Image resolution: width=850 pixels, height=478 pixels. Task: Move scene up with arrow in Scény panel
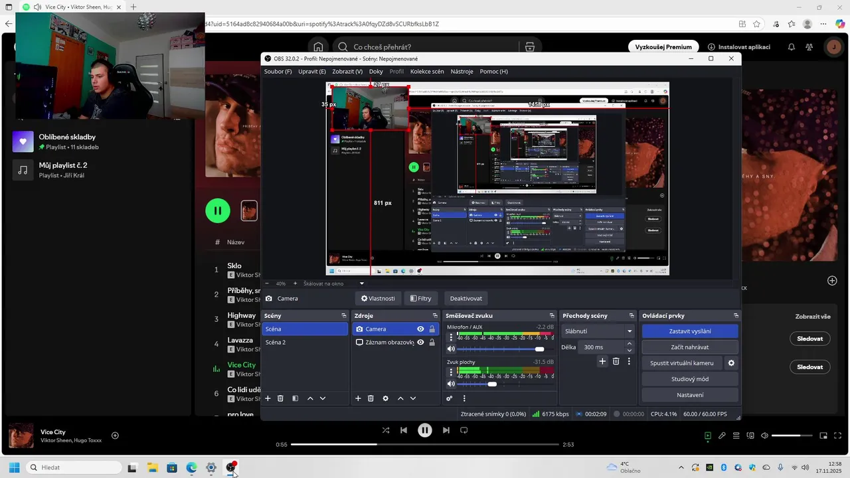pyautogui.click(x=310, y=398)
